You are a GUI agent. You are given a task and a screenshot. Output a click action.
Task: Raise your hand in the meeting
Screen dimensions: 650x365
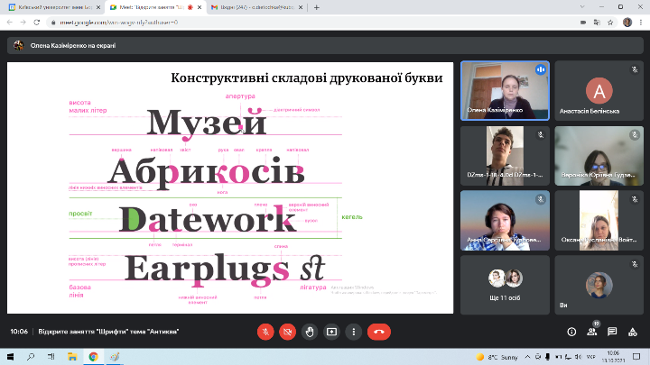[310, 331]
